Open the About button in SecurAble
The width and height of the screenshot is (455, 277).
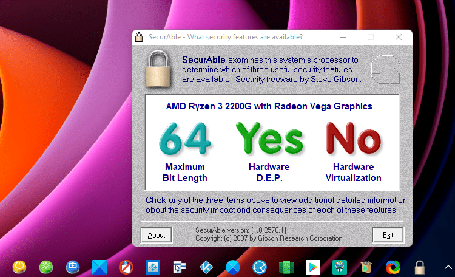[157, 235]
